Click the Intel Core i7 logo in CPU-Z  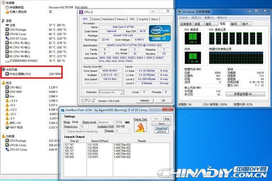160,33
